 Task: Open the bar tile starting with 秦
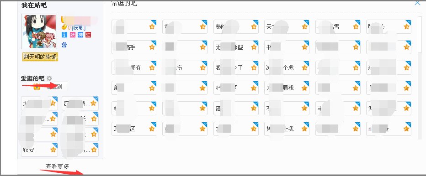[x=236, y=26]
